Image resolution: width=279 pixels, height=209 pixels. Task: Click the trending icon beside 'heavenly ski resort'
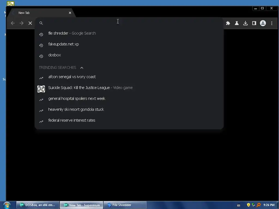pos(41,111)
